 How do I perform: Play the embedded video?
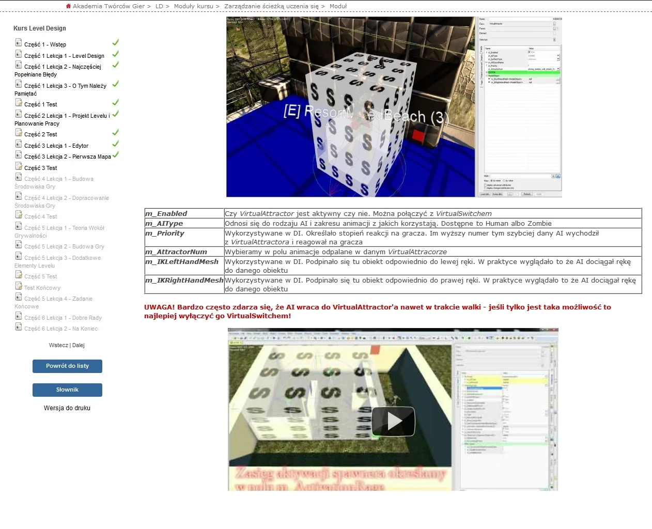click(x=393, y=421)
